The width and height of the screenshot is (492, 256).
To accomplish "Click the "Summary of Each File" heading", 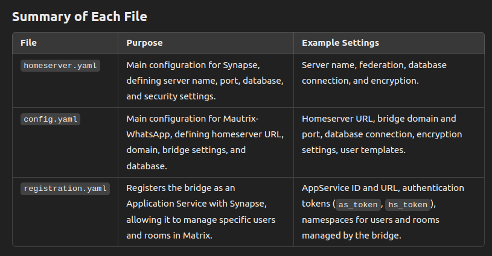I will point(80,17).
